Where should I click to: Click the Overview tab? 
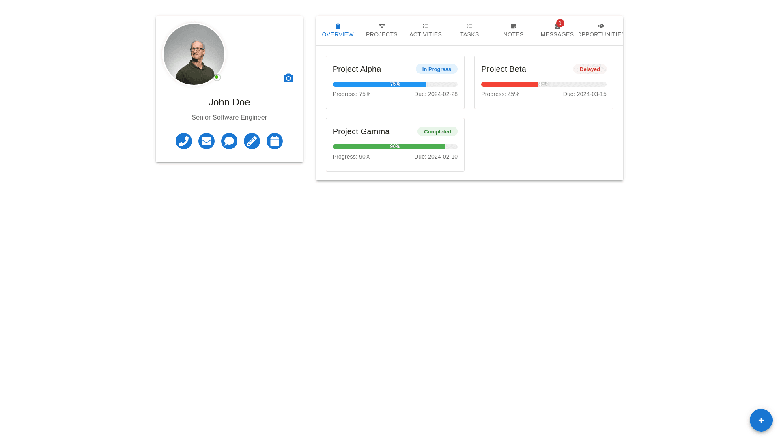tap(338, 31)
